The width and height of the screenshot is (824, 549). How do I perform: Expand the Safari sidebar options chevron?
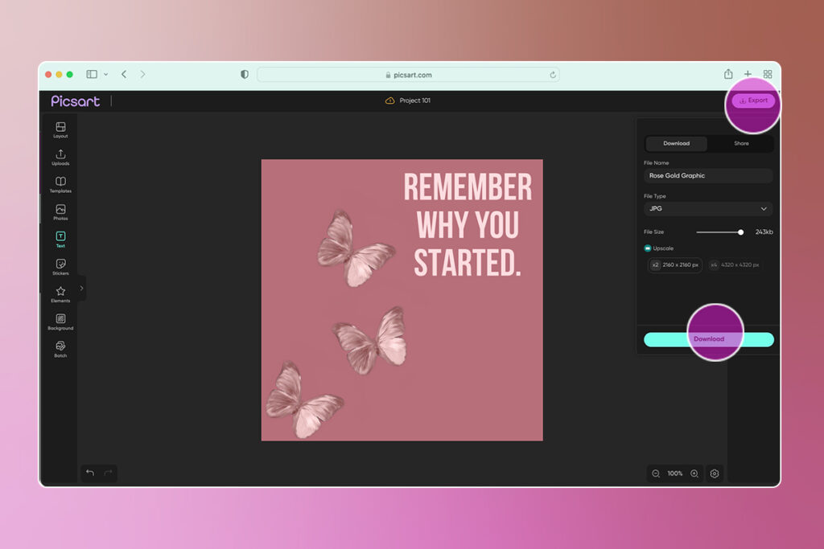pyautogui.click(x=105, y=74)
